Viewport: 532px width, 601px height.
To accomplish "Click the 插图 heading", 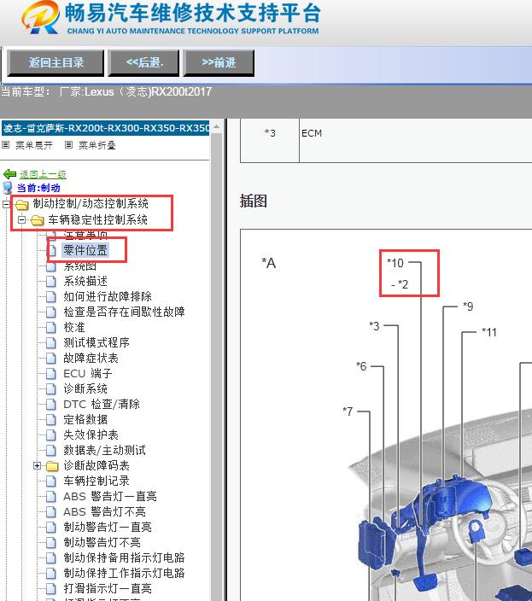I will point(253,201).
